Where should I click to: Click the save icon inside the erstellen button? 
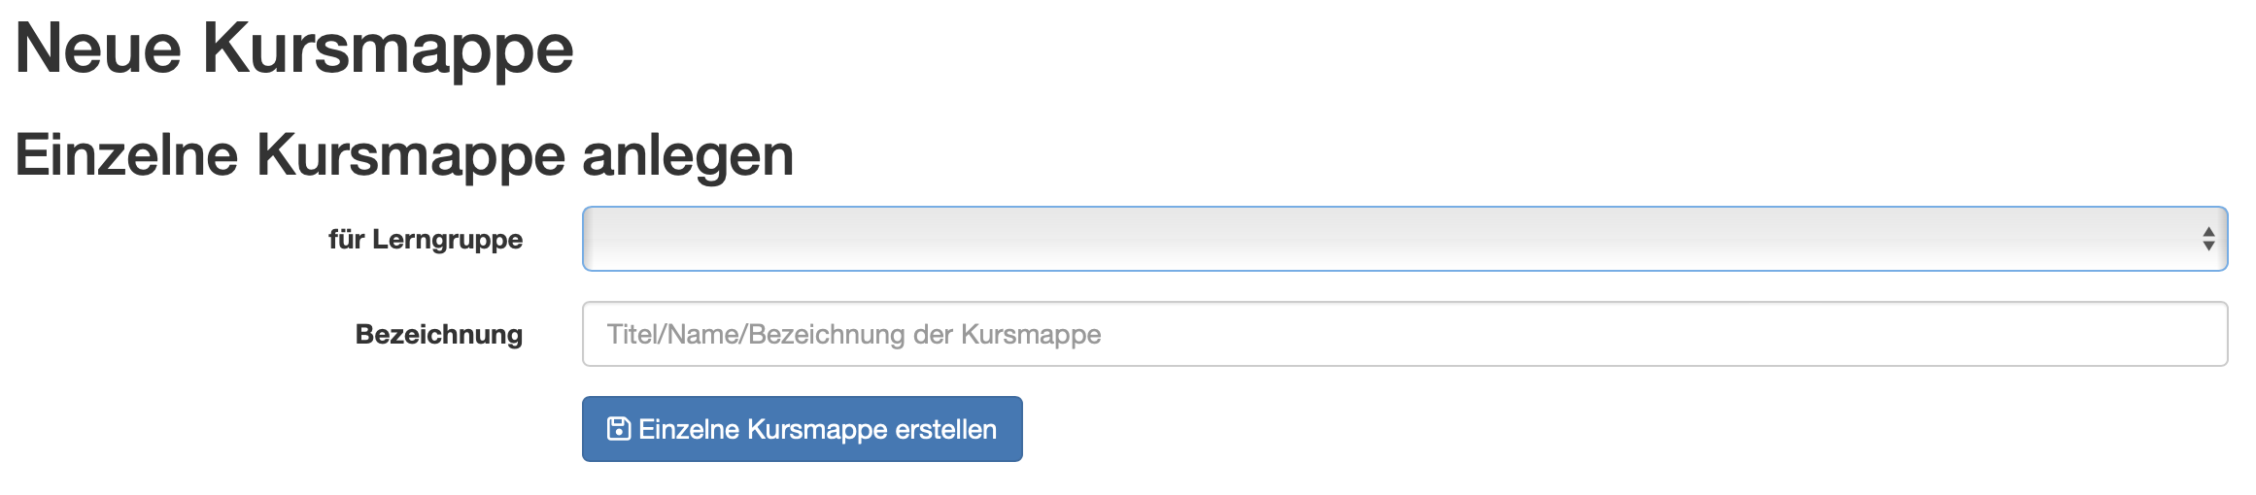click(618, 429)
